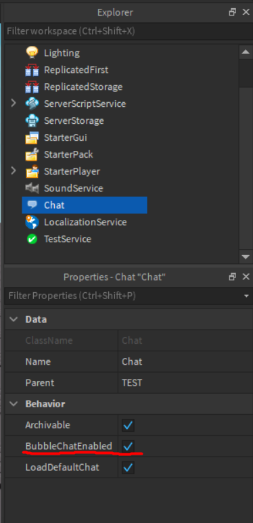Select StarterPack in the Explorer
The height and width of the screenshot is (523, 253).
coord(68,154)
